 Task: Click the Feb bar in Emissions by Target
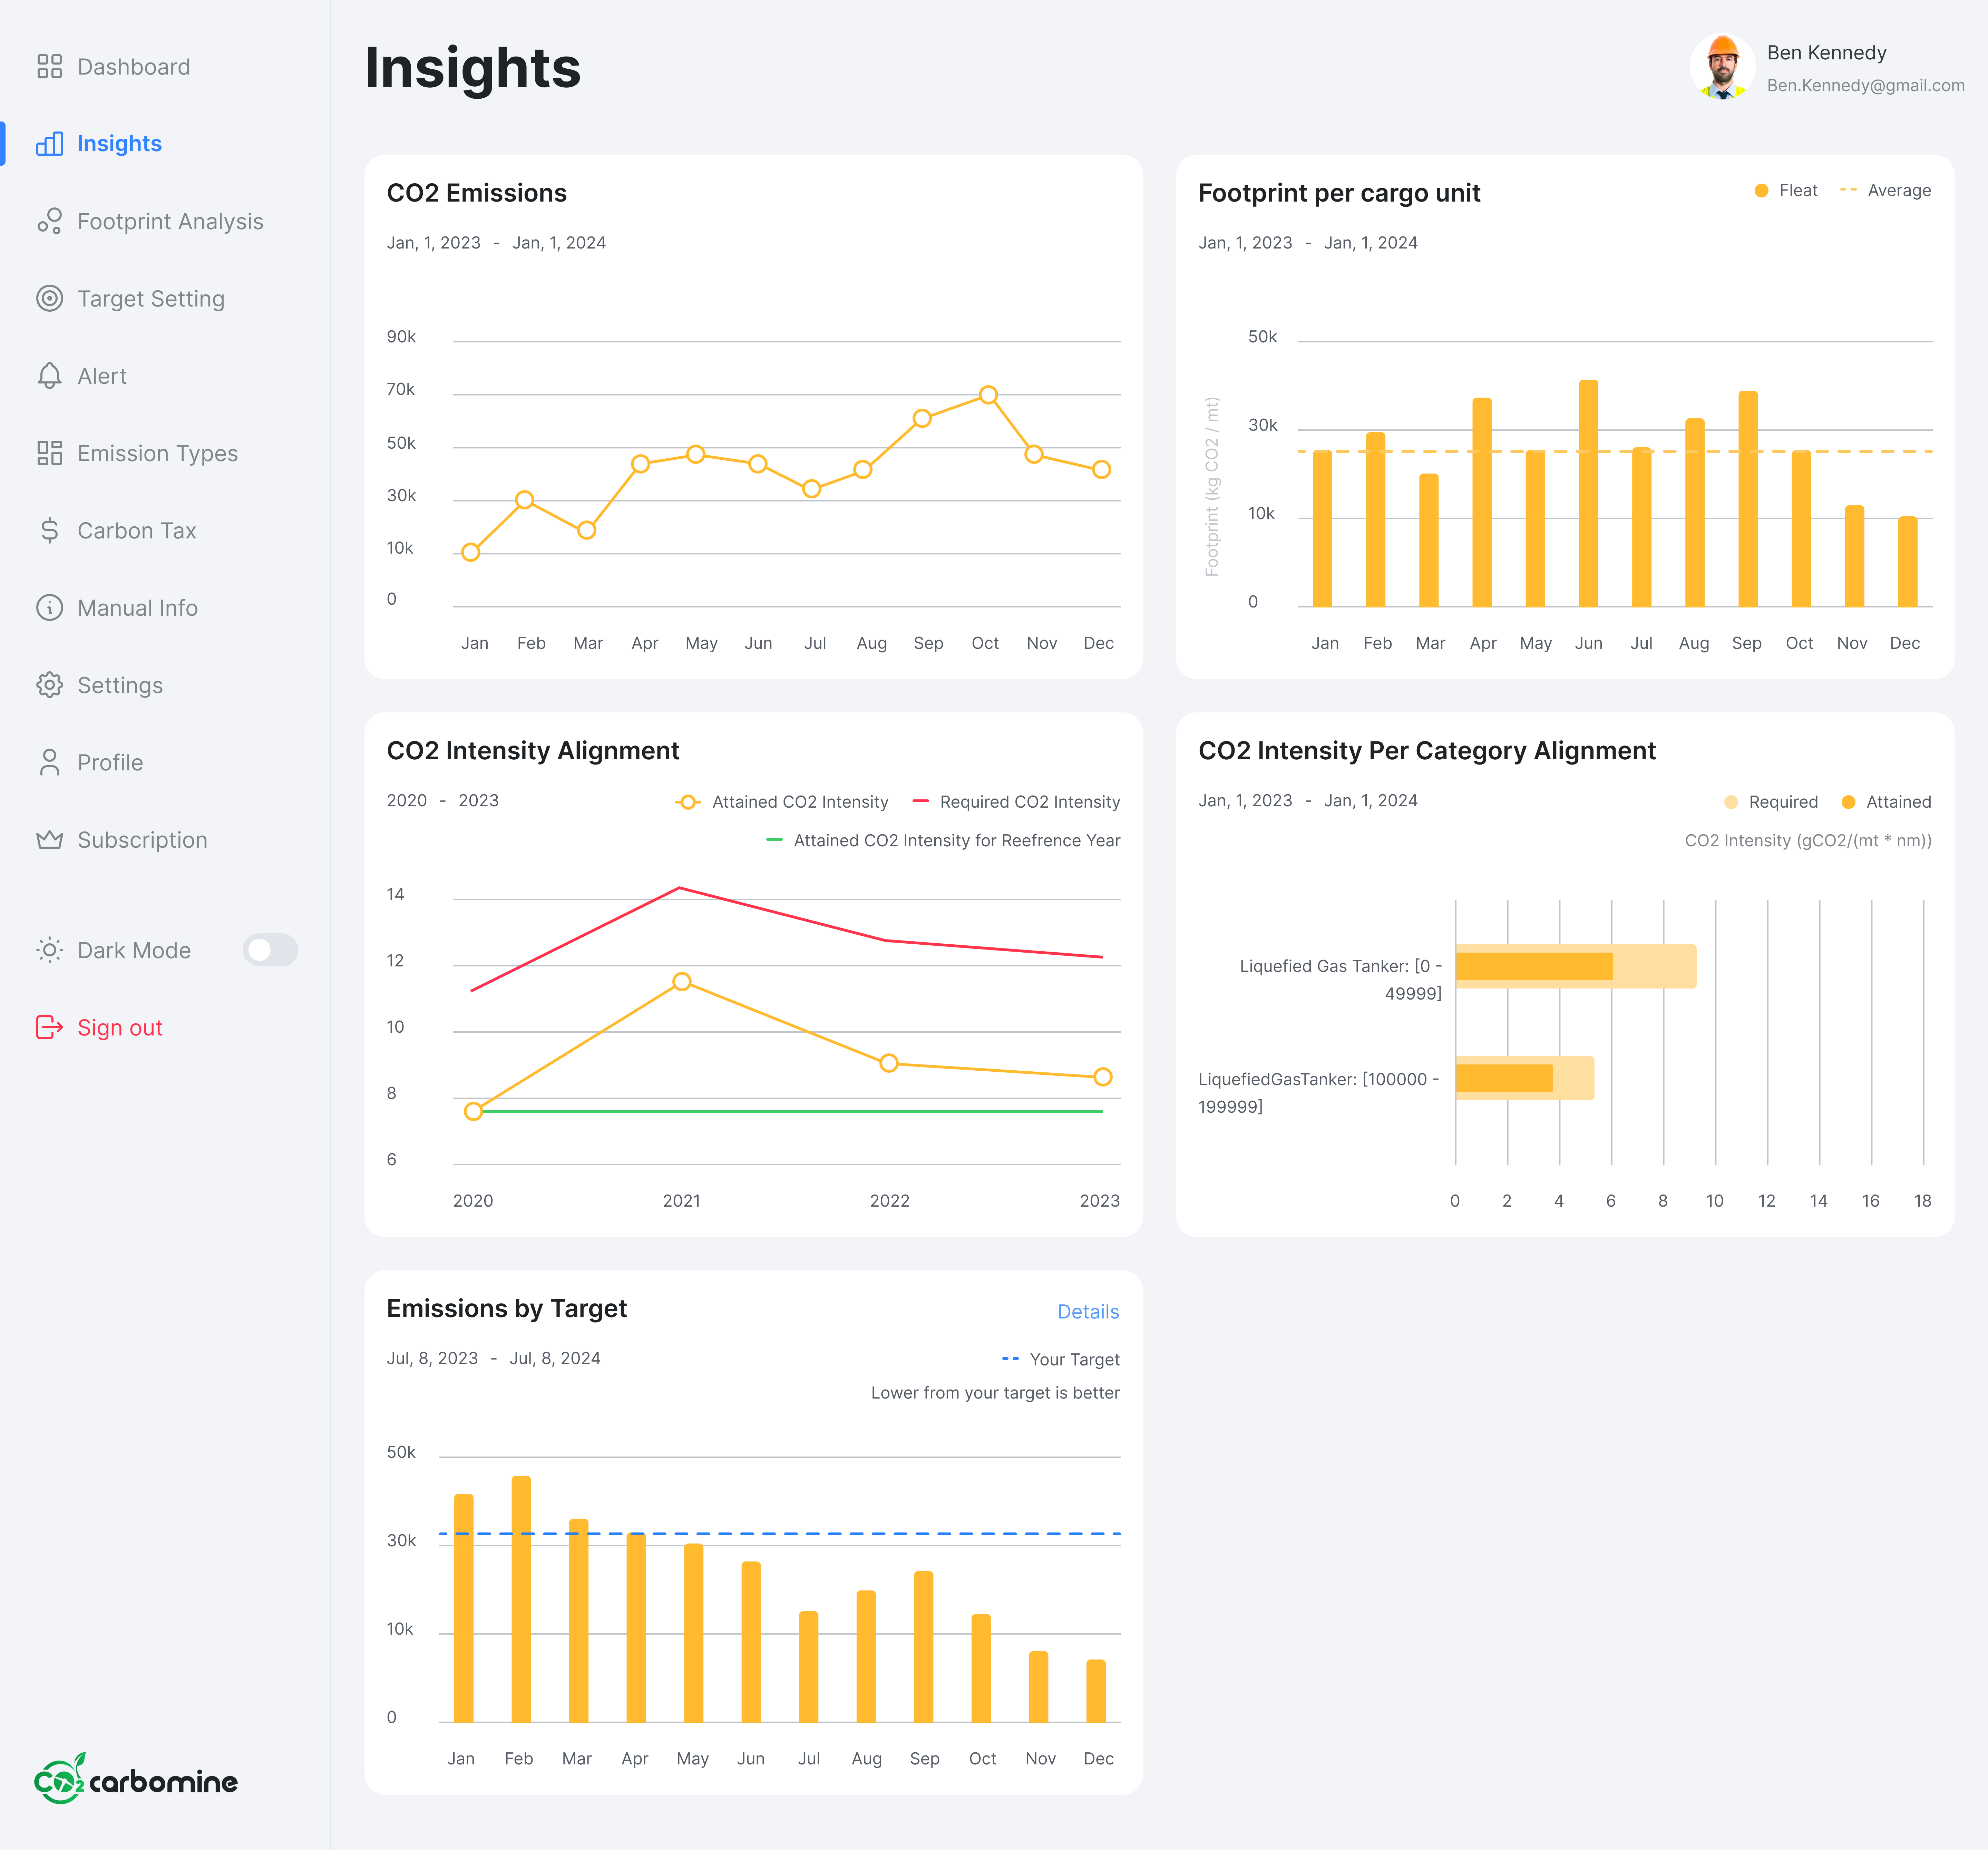click(521, 1599)
